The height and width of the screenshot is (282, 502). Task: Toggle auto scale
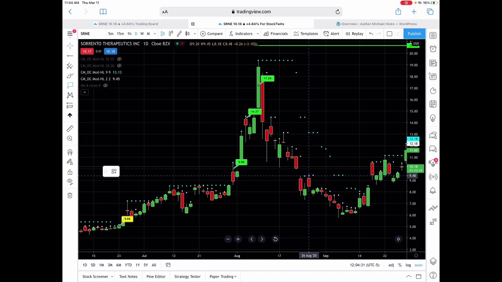click(418, 265)
